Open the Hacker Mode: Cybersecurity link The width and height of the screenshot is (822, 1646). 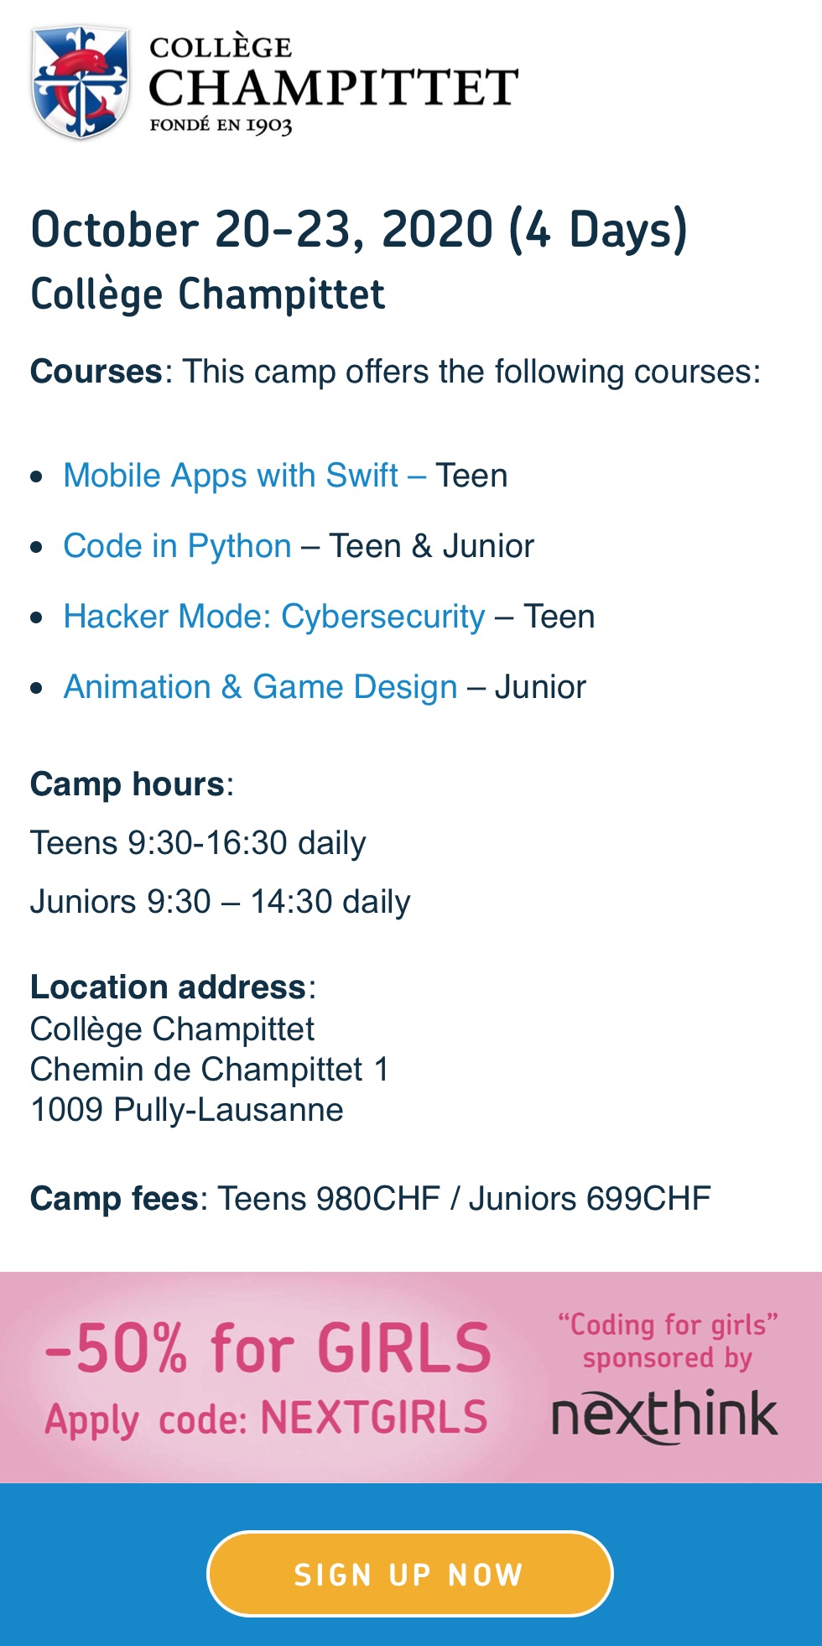[274, 617]
